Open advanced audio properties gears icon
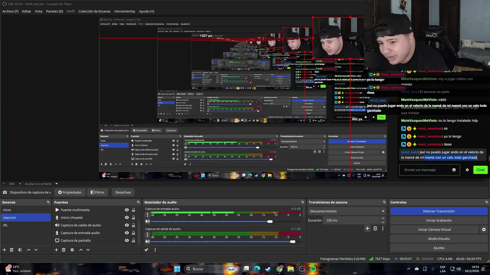This screenshot has width=490, height=275. tap(146, 250)
